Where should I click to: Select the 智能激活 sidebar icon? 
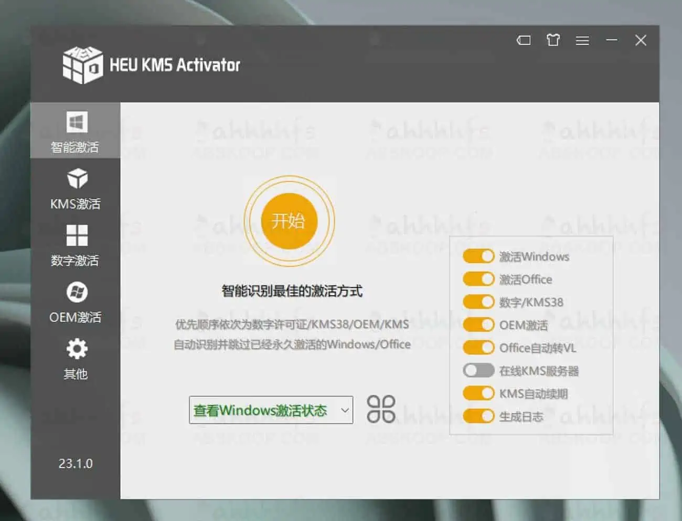pyautogui.click(x=76, y=130)
